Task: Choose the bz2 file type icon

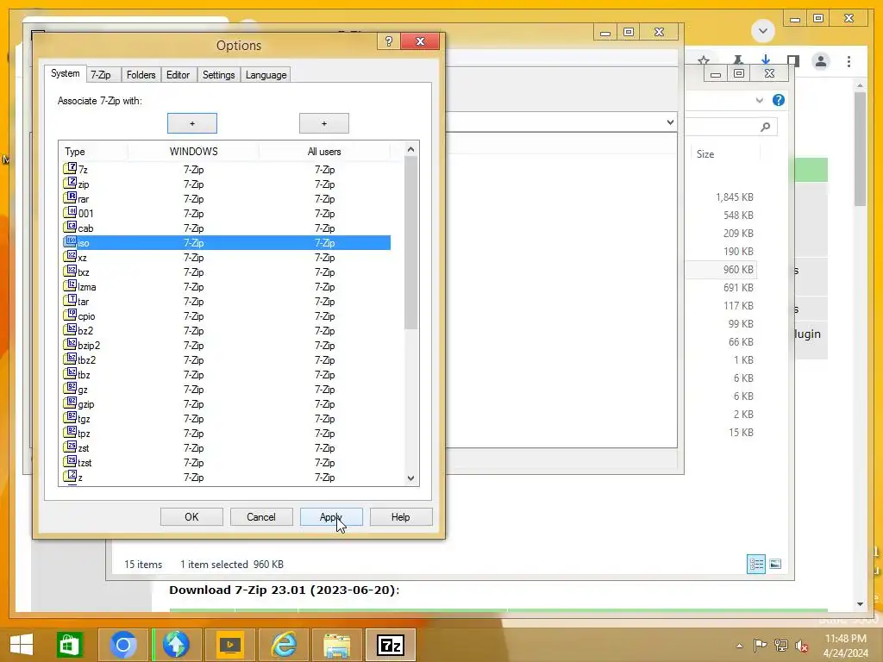Action: coord(70,329)
